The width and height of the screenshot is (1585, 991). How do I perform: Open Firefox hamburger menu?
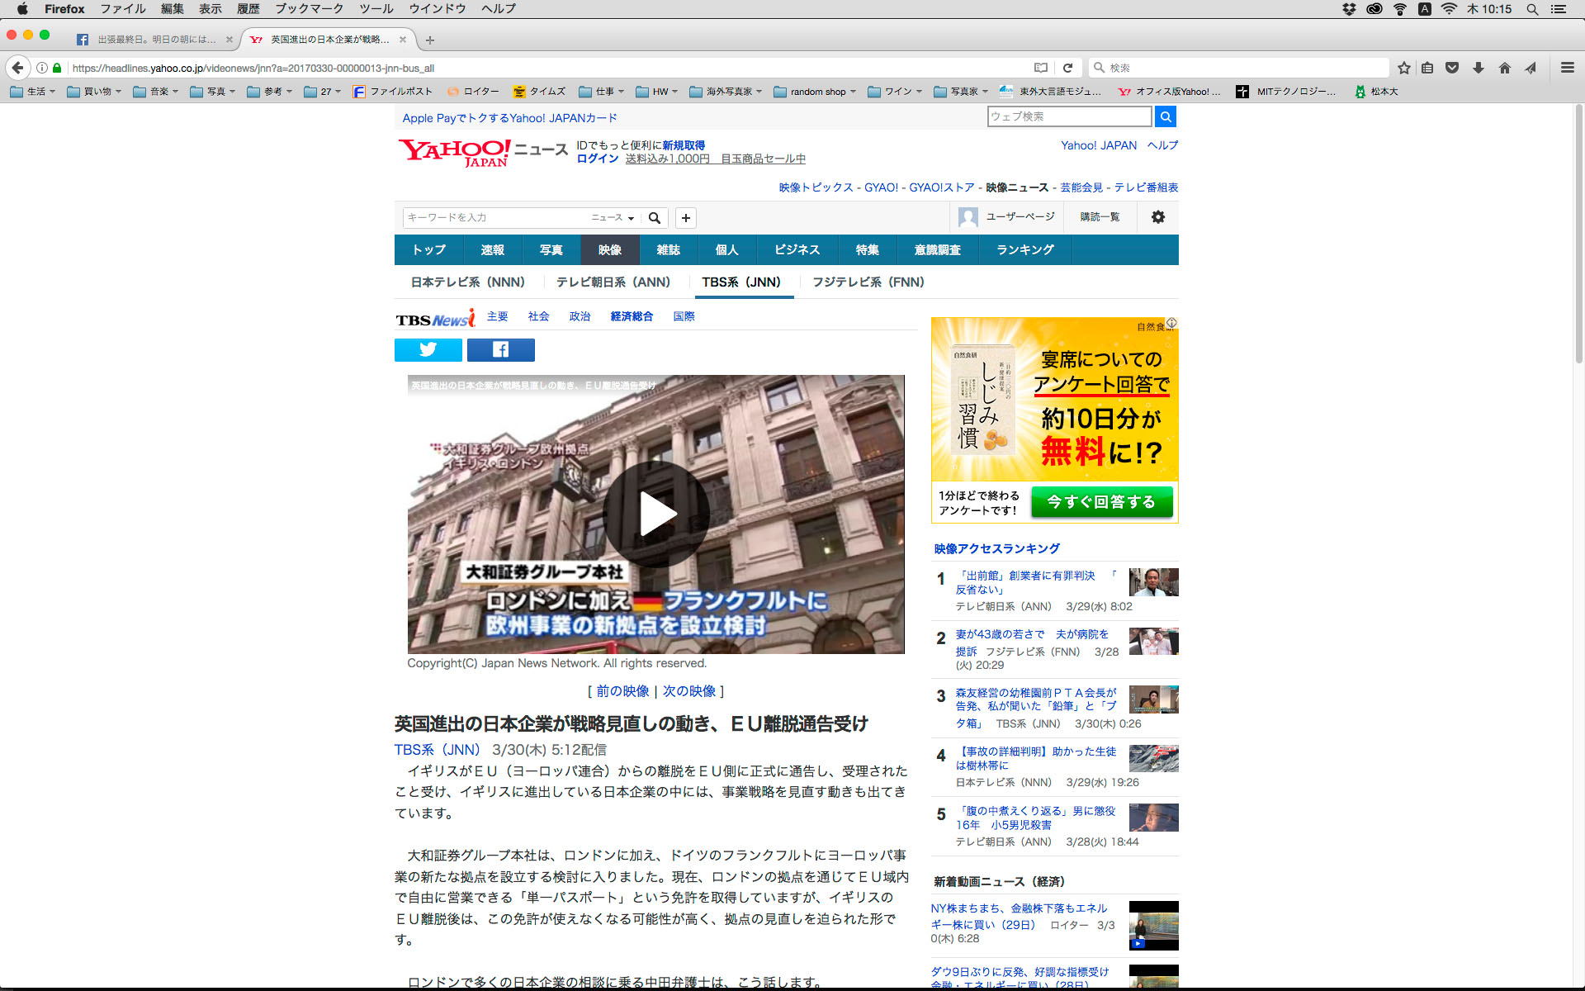pyautogui.click(x=1567, y=68)
